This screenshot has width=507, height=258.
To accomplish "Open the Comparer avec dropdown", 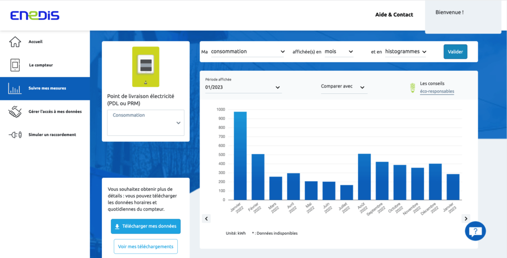I will [344, 87].
